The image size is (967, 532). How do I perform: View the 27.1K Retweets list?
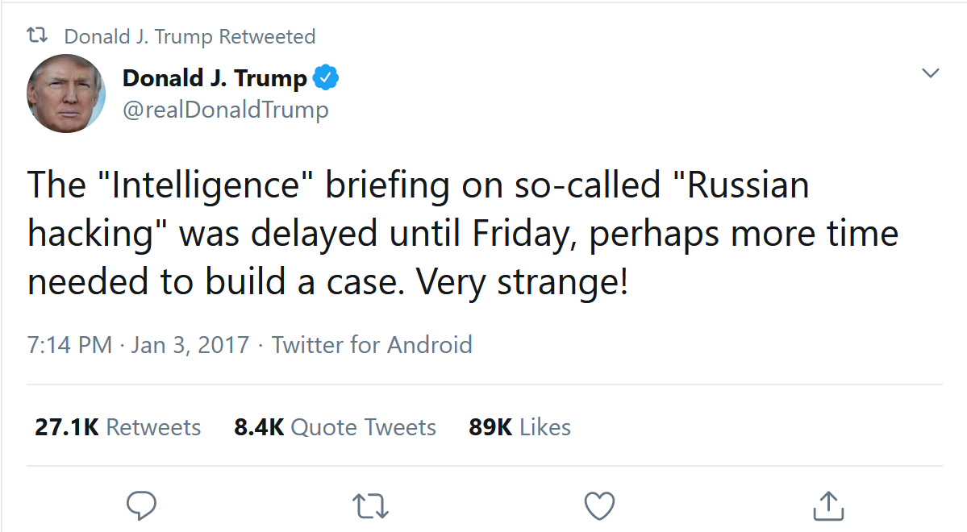[x=118, y=427]
